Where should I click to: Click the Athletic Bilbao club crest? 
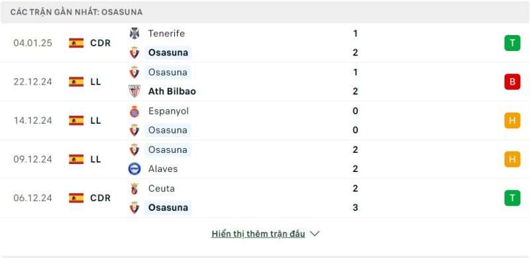(134, 91)
